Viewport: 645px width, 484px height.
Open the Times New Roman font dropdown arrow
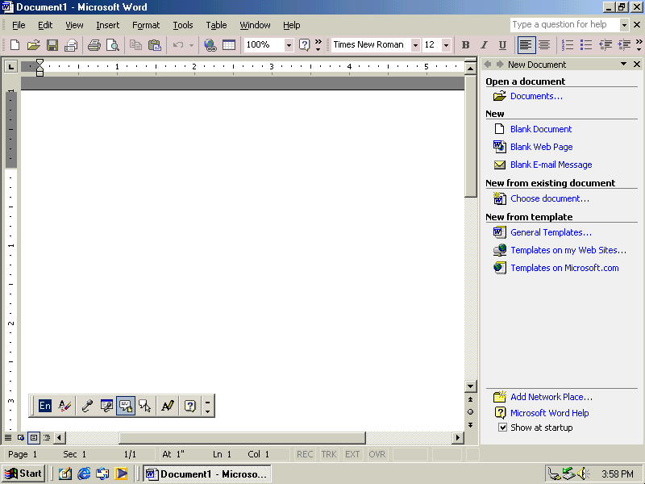click(415, 45)
